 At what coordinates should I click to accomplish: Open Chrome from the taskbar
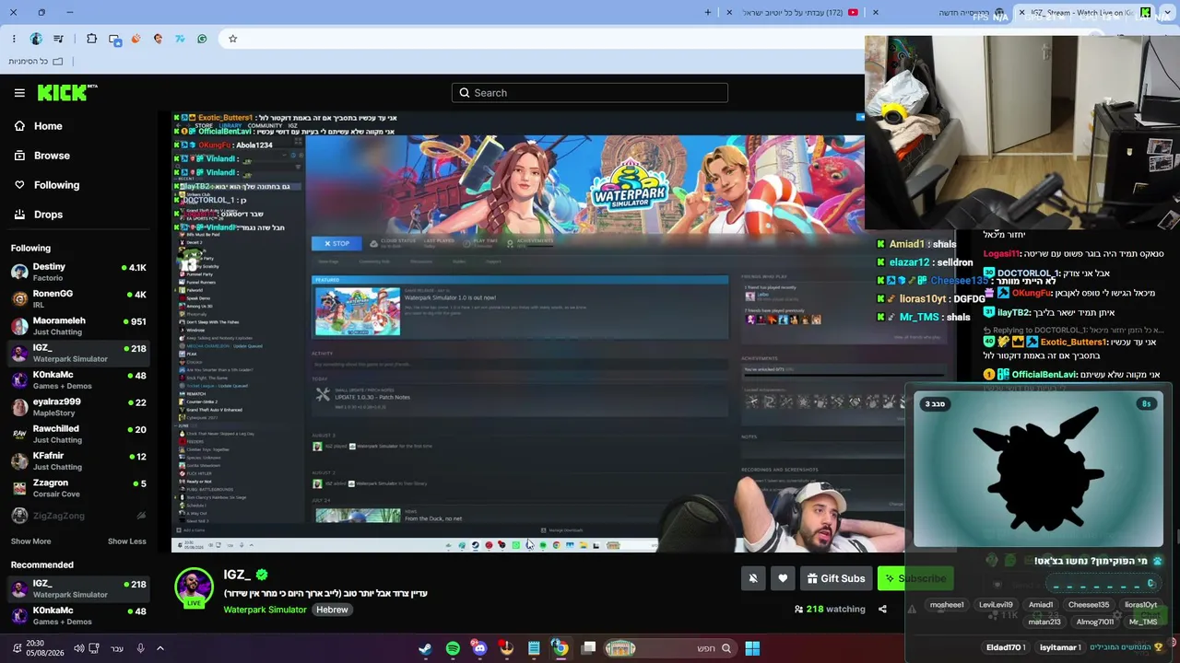pyautogui.click(x=560, y=648)
